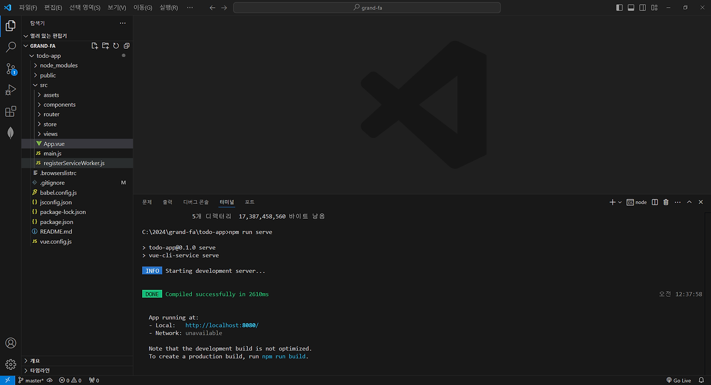Viewport: 711px width, 385px height.
Task: Switch to the 문제 panel tab
Action: tap(147, 202)
